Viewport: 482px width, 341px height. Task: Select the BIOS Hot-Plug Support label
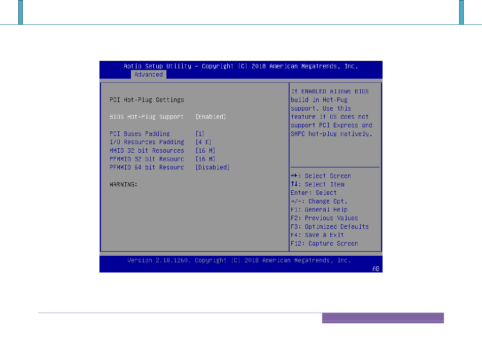tap(147, 117)
